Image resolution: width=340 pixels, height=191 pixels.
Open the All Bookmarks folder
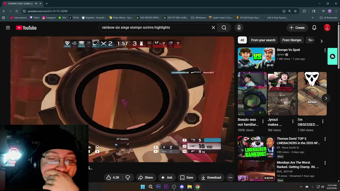(329, 18)
